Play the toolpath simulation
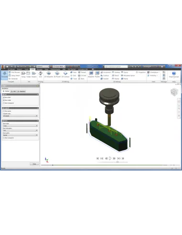The image size is (182, 235). [x=110, y=159]
